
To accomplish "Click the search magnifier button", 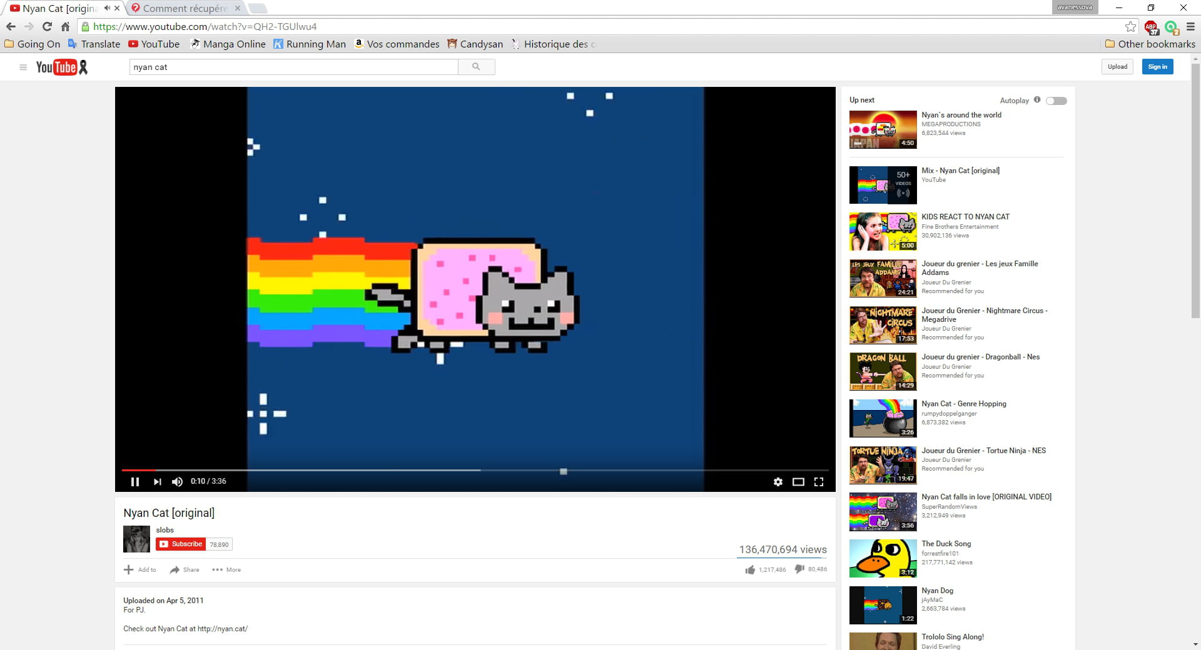I will tap(476, 67).
